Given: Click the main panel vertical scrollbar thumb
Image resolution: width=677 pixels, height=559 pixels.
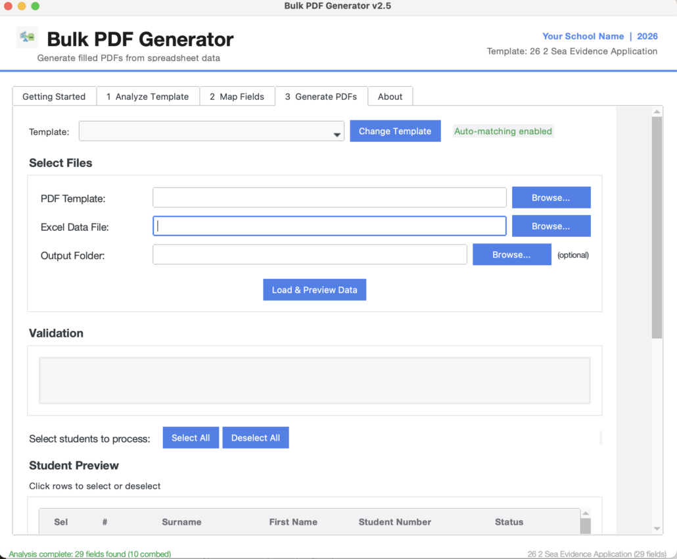Looking at the screenshot, I should [x=657, y=227].
